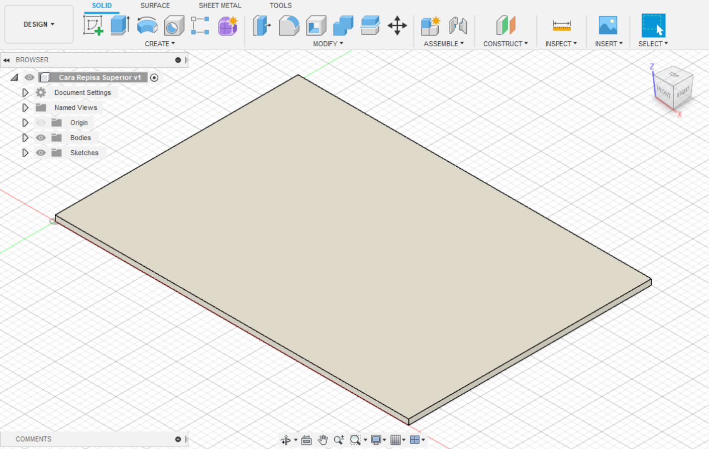Open the Zoom Window/Fit tool
Viewport: 709px width, 449px height.
coord(355,440)
